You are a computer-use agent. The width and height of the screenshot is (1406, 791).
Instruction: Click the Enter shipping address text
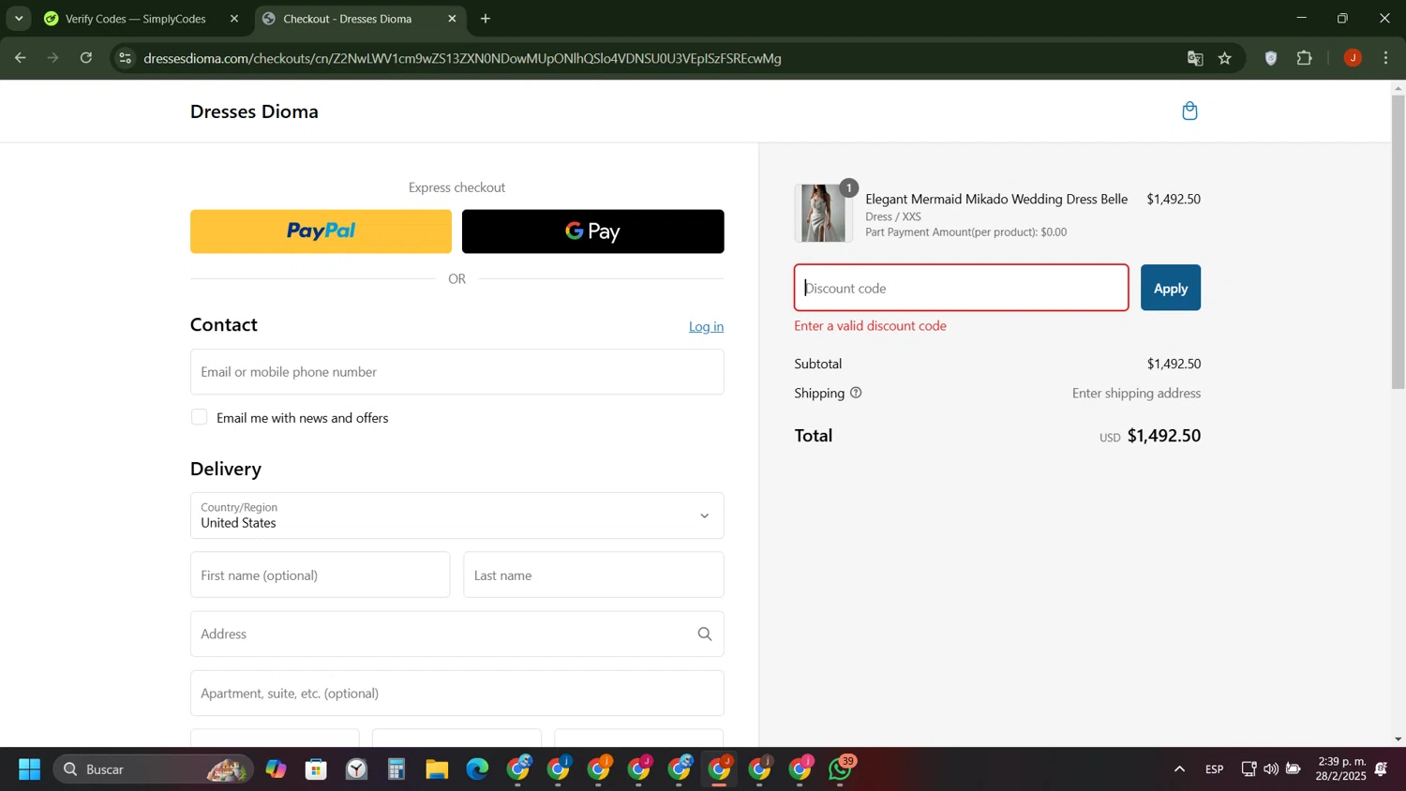pyautogui.click(x=1136, y=394)
